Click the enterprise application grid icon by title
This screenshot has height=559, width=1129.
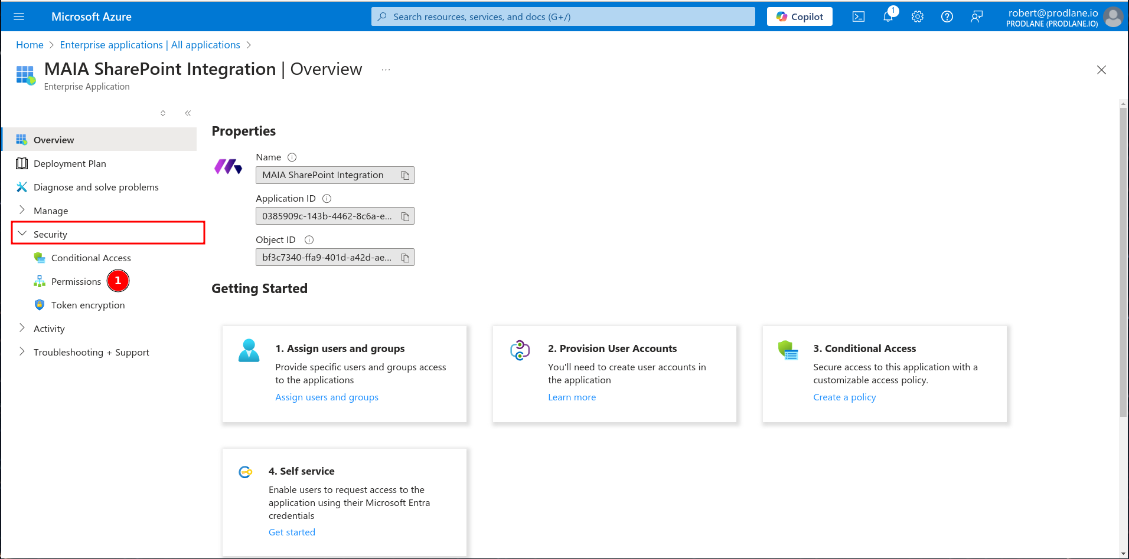(x=26, y=75)
